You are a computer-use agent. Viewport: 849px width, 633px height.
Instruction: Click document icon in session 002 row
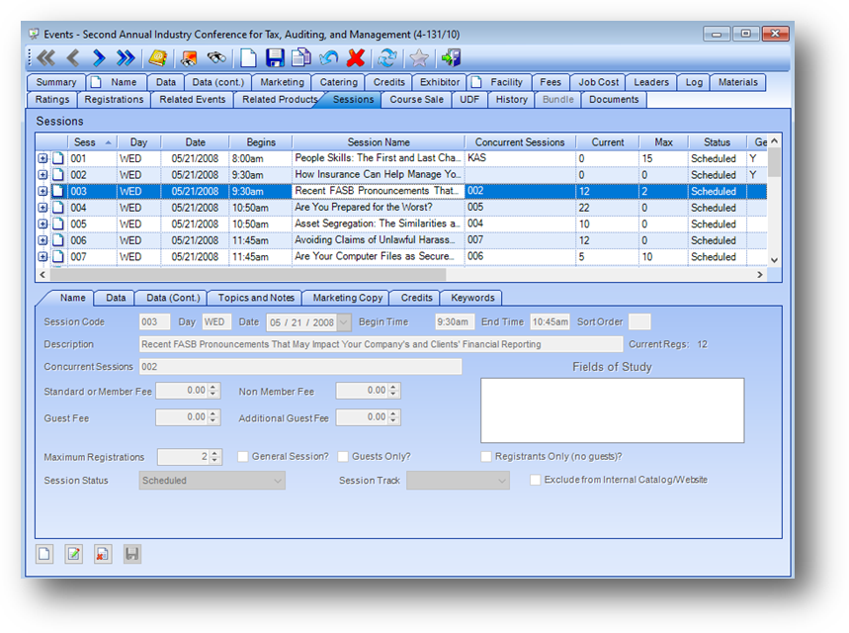tap(58, 174)
